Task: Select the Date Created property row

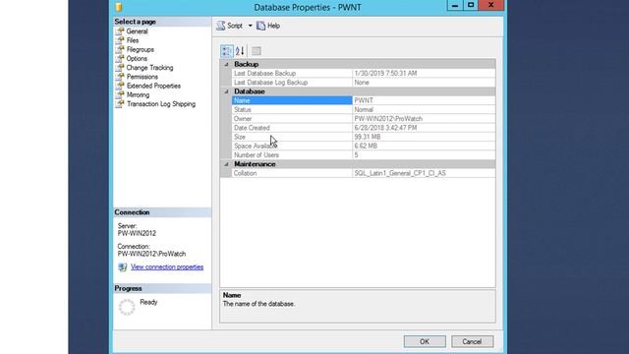Action: coord(364,128)
